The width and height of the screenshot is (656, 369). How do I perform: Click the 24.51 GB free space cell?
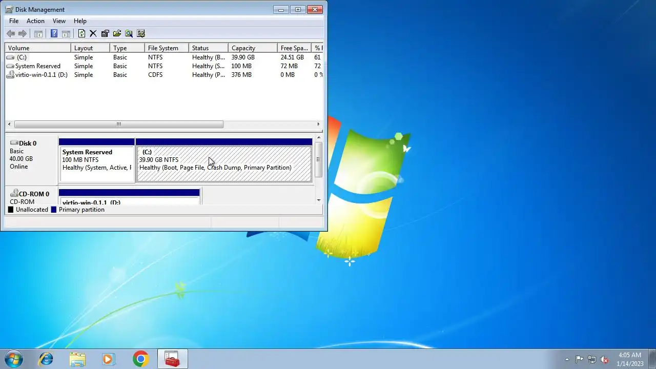pyautogui.click(x=292, y=57)
